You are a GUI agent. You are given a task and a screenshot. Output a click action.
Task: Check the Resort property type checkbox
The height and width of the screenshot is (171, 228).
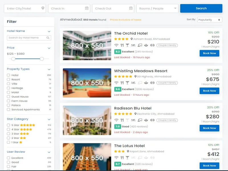[9, 80]
